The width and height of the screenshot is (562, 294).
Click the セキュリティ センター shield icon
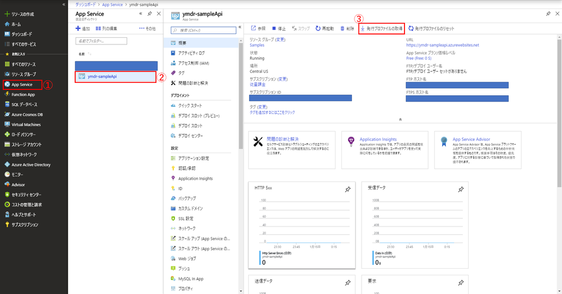(7, 195)
